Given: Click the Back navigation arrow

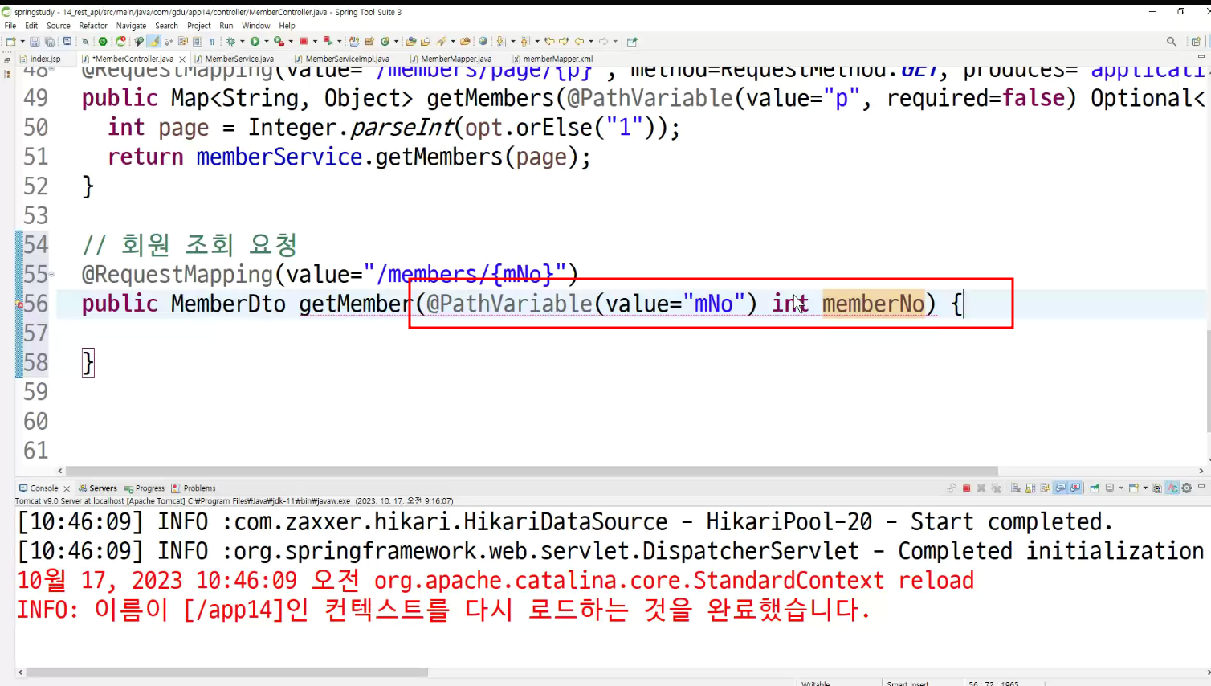Looking at the screenshot, I should pyautogui.click(x=579, y=42).
